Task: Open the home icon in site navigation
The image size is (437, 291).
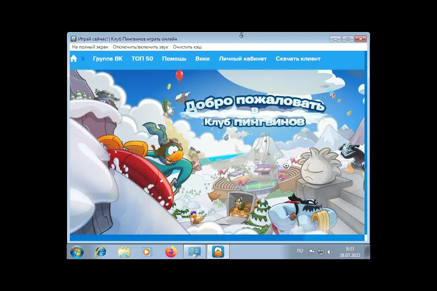Action: coord(74,58)
